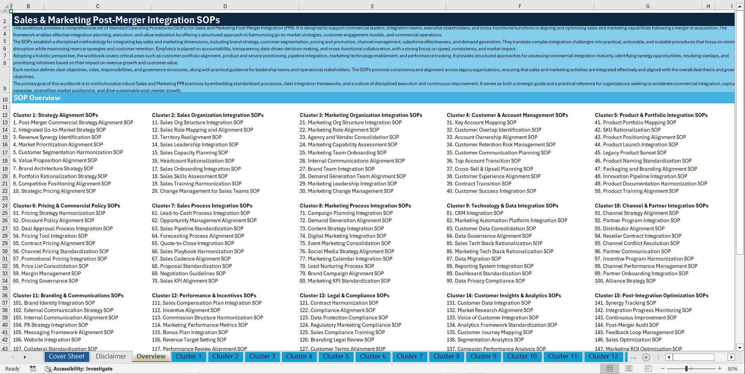This screenshot has height=374, width=745.
Task: Open the Synergy Tracking SOP link
Action: click(x=625, y=303)
